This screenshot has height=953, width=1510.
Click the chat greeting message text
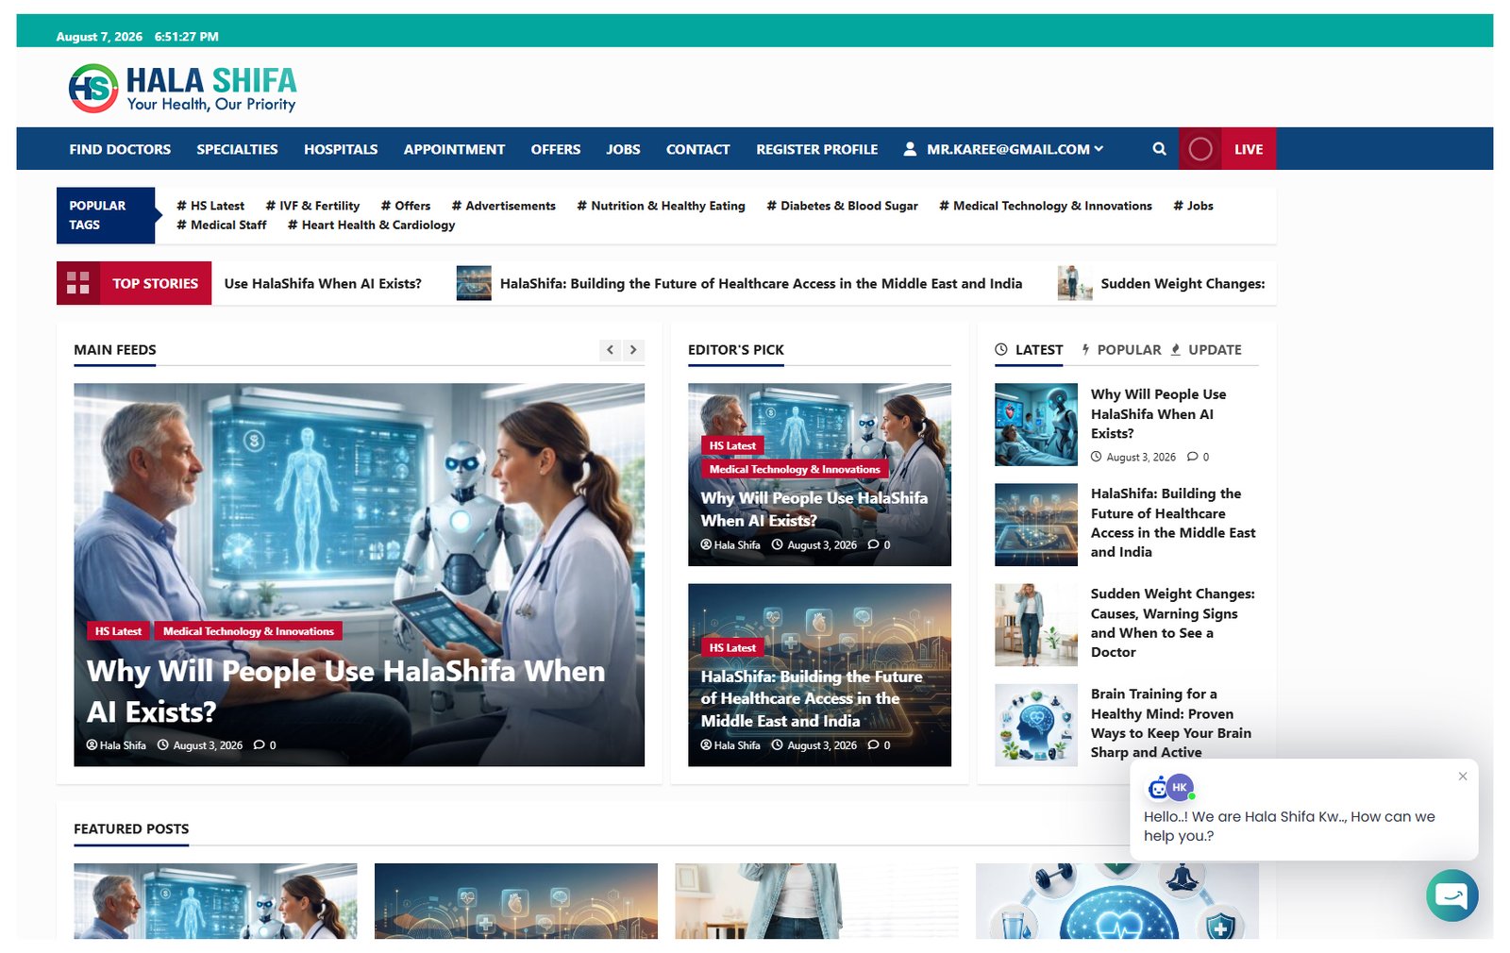[x=1289, y=827]
